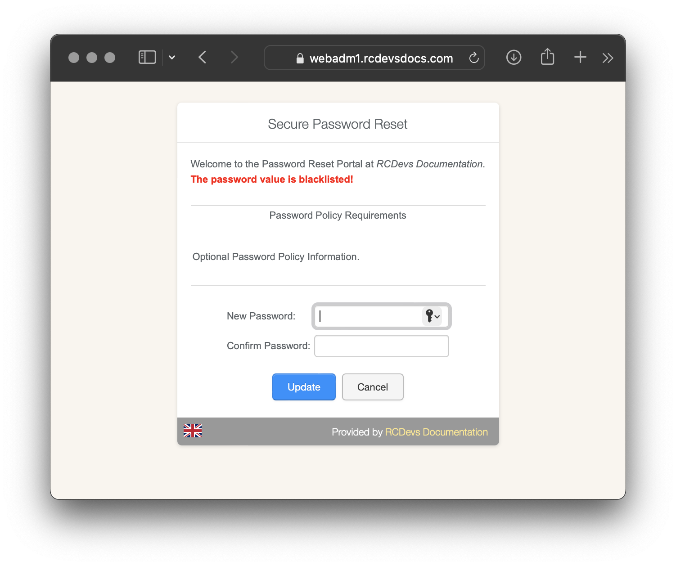Open the tab group dropdown chevron
Screen dimensions: 676x566
click(x=172, y=58)
